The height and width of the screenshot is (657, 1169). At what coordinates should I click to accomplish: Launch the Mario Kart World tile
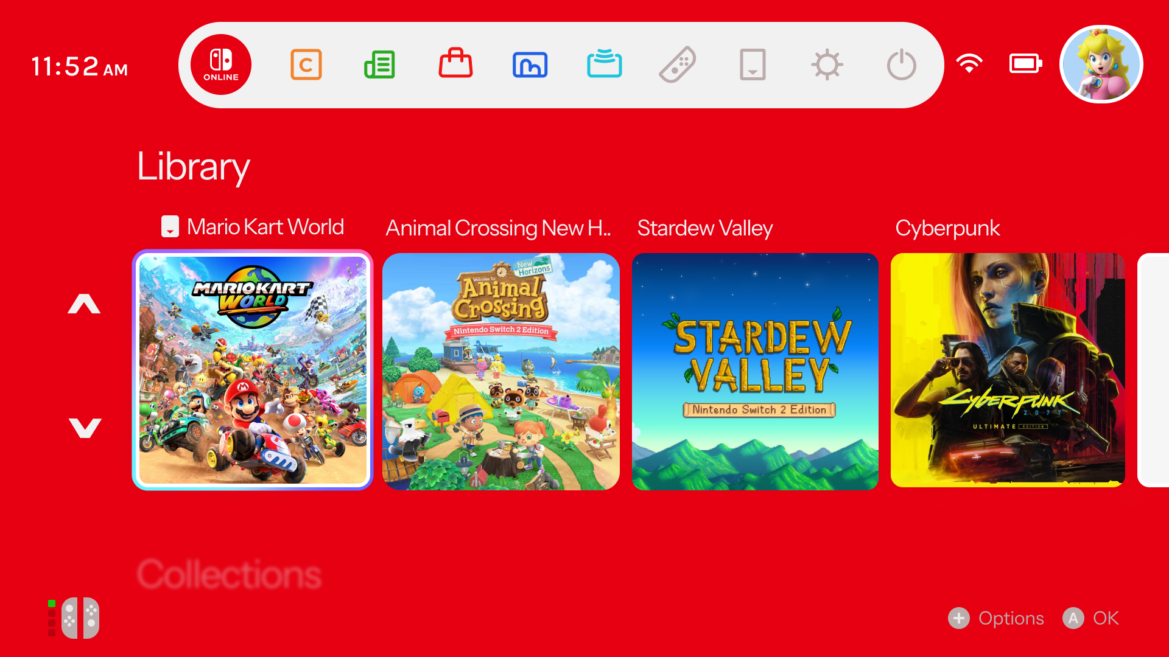253,370
